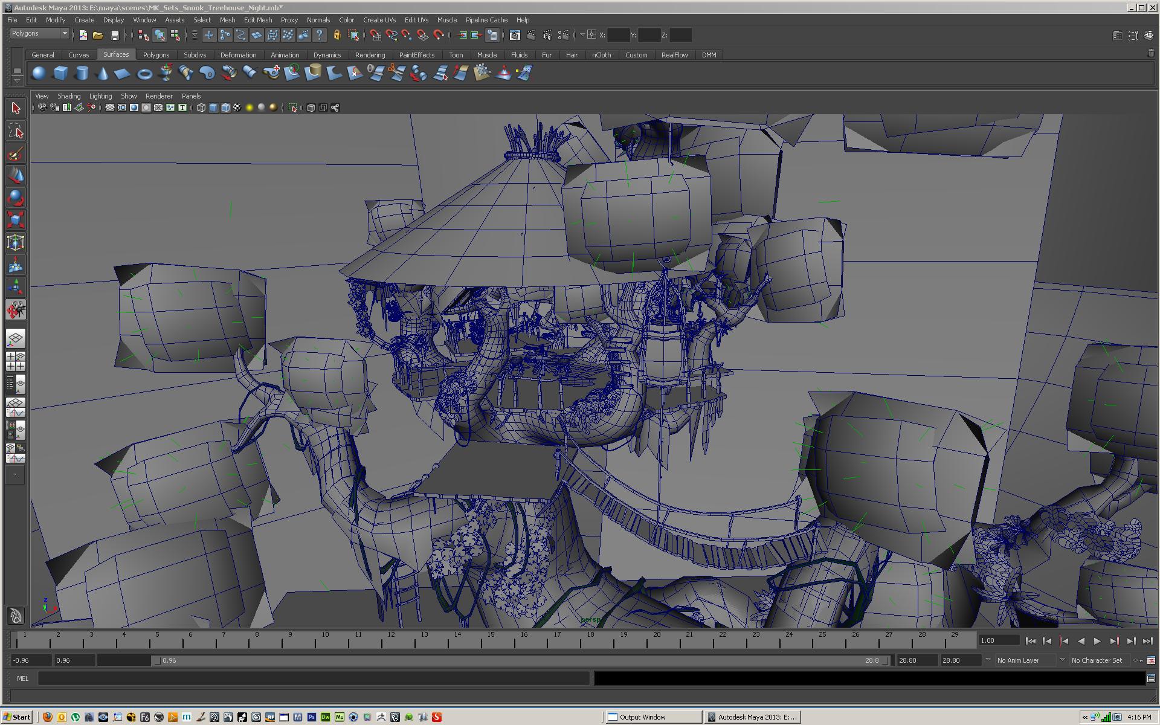Image resolution: width=1160 pixels, height=725 pixels.
Task: Create a NURBS cone from shelf
Action: [x=103, y=73]
